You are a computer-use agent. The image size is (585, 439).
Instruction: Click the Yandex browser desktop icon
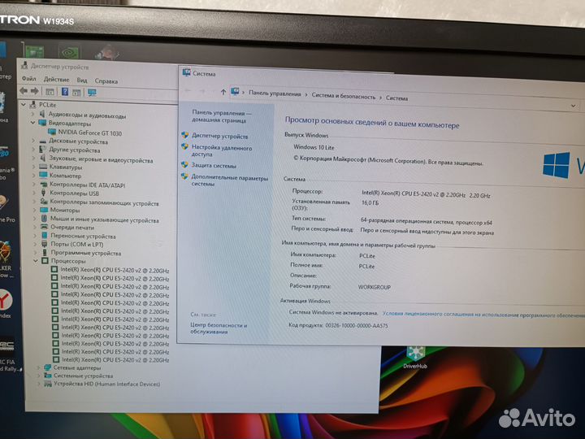tap(6, 298)
